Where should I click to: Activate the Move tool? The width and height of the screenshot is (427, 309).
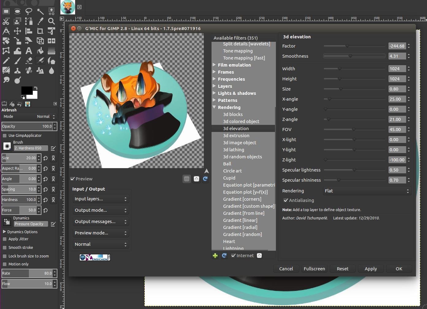(17, 31)
